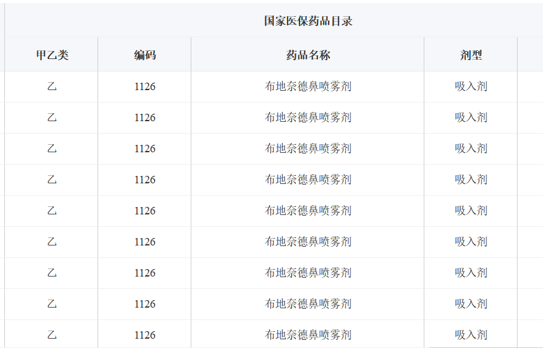Click code 1126 in the sixth row
This screenshot has width=543, height=348.
pyautogui.click(x=145, y=242)
